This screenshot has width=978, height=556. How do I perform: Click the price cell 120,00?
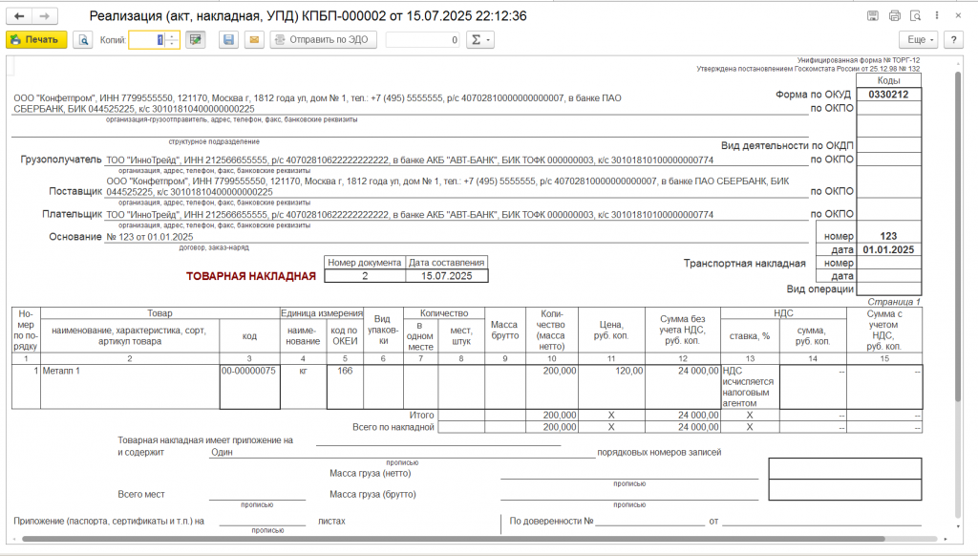click(x=611, y=387)
